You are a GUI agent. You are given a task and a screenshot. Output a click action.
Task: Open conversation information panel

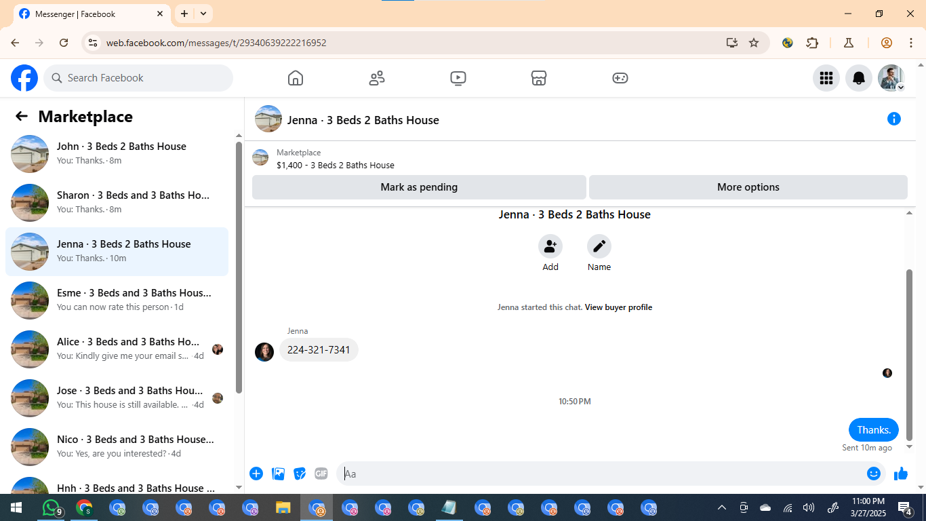(894, 119)
